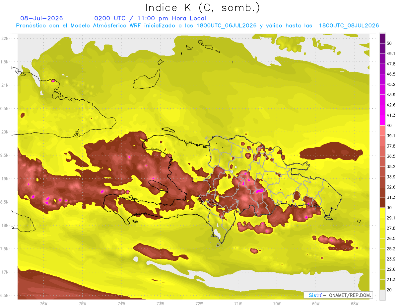Click the colorbar value '27.8'

[391, 228]
